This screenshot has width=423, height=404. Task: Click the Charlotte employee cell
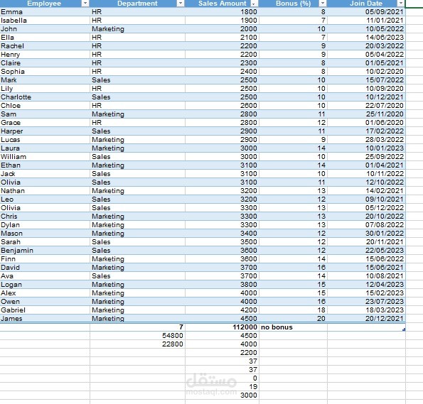pyautogui.click(x=45, y=97)
